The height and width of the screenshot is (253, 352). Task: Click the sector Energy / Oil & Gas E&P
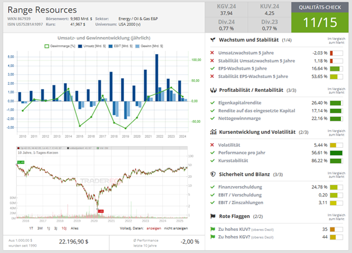pyautogui.click(x=138, y=19)
